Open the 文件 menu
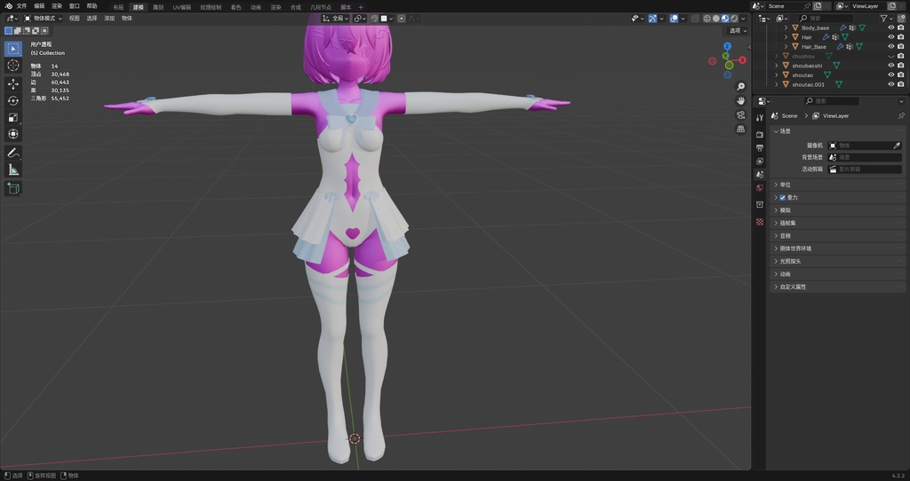 click(21, 6)
